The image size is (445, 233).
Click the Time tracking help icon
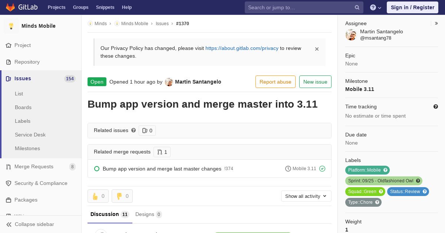click(436, 107)
